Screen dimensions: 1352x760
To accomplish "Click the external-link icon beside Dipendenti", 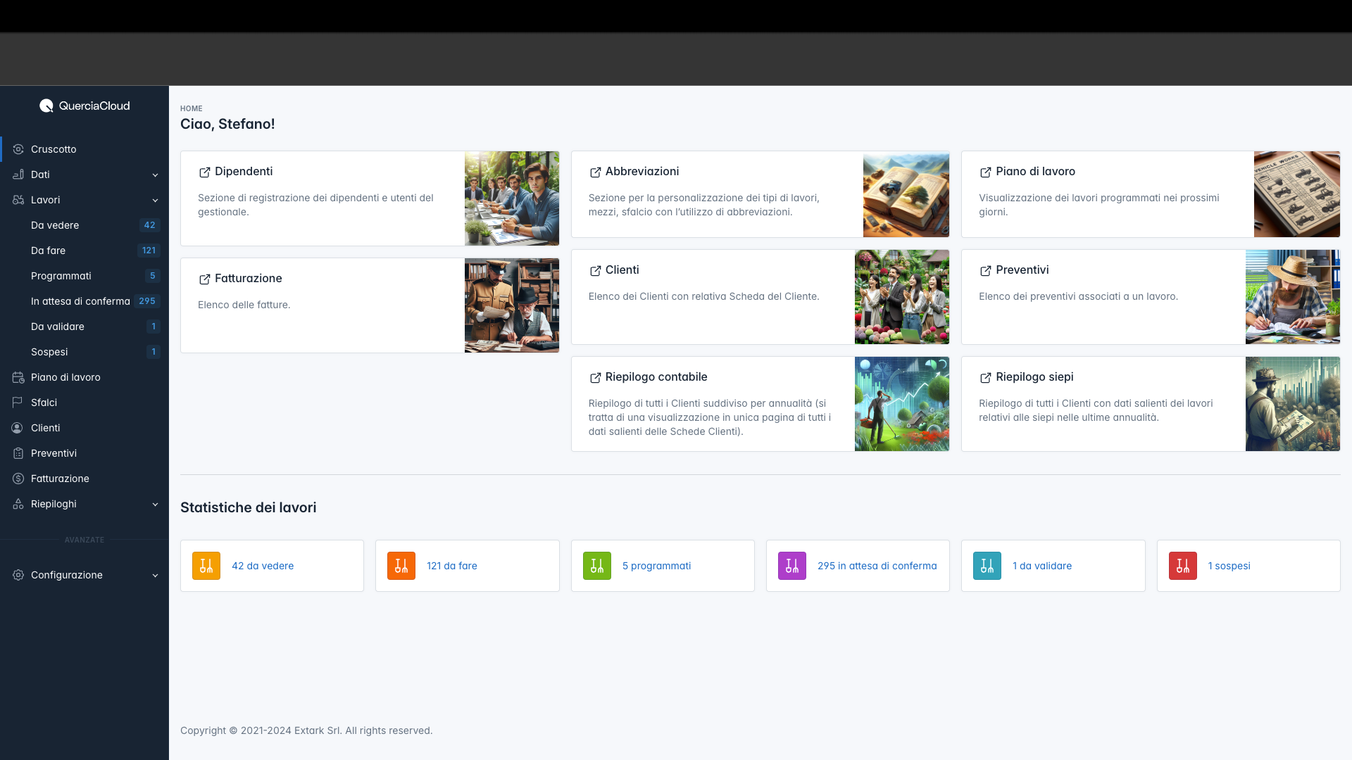I will point(204,172).
